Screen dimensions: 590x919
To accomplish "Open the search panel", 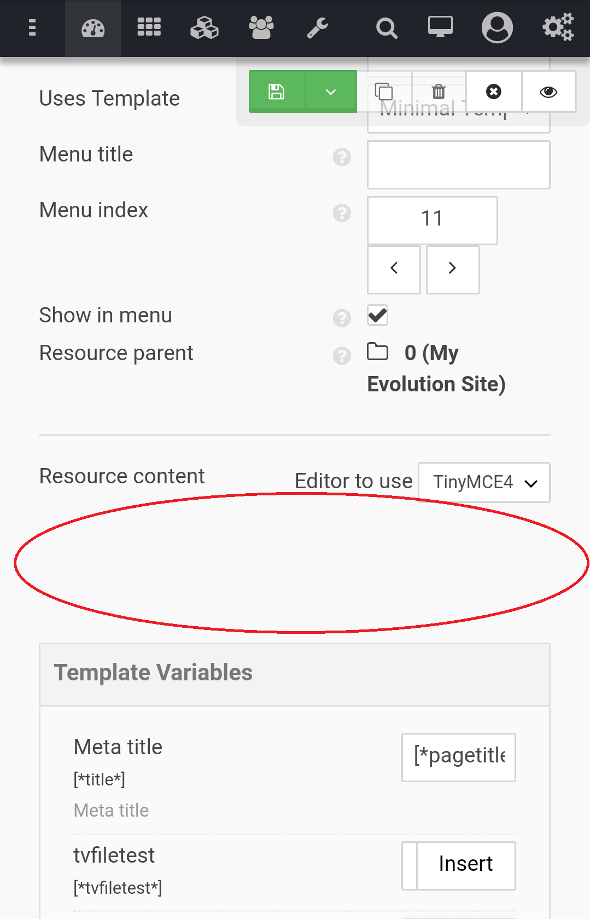I will (x=386, y=28).
